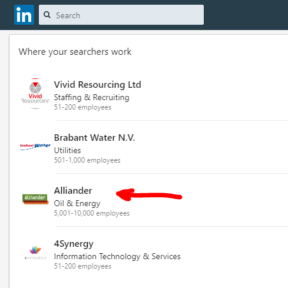Open the Brabant Water logo
The image size is (288, 288).
point(35,147)
